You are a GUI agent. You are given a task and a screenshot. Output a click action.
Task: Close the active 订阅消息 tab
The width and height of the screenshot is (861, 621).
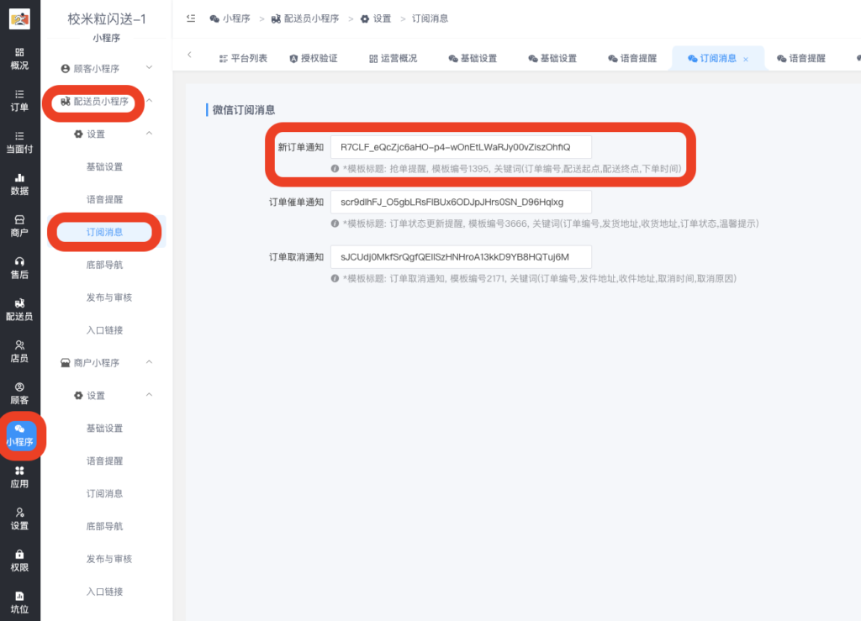coord(745,58)
